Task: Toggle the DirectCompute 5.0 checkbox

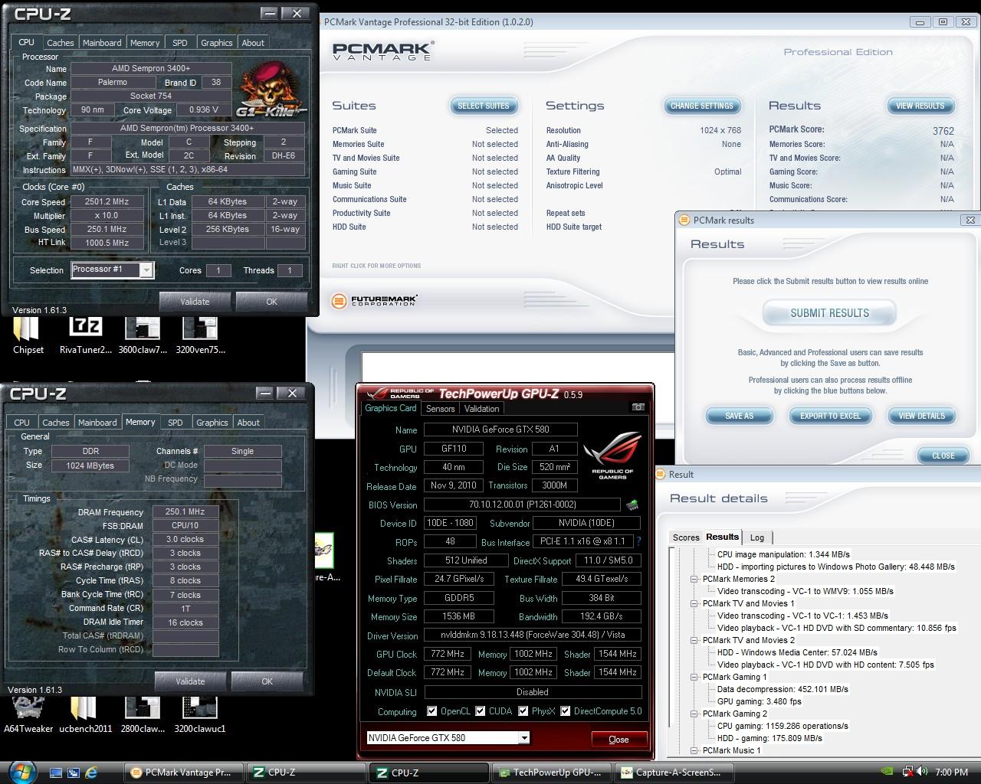Action: [566, 711]
